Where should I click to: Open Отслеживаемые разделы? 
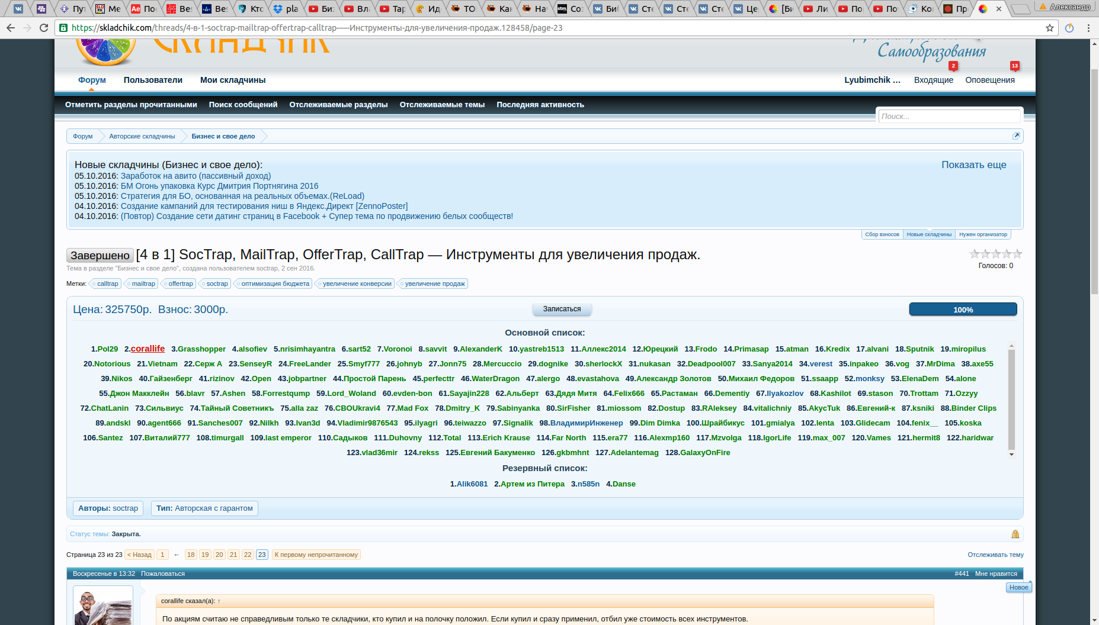point(338,105)
